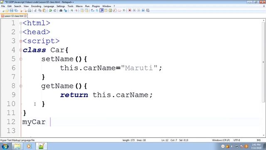Image resolution: width=266 pixels, height=150 pixels.
Task: Open Windows Explorer from the taskbar
Action: click(x=17, y=146)
